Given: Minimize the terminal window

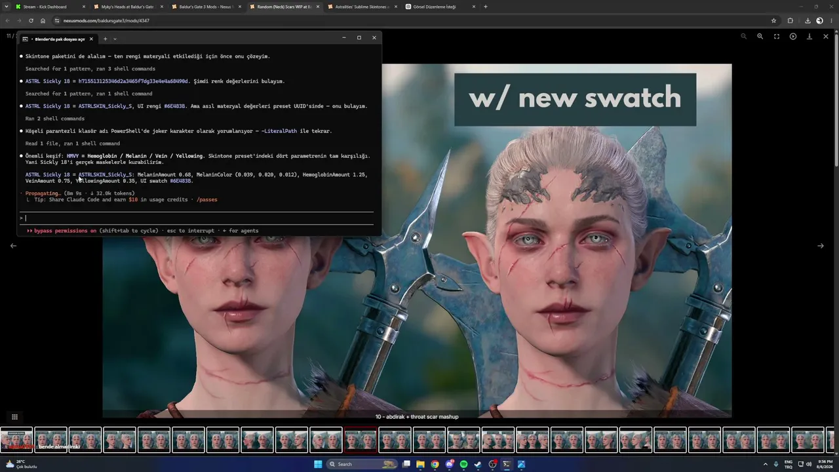Looking at the screenshot, I should pos(344,37).
